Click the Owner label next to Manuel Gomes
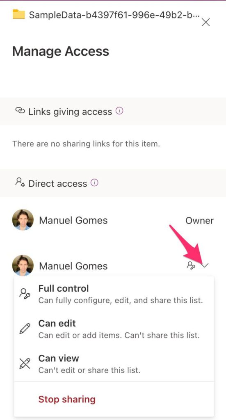226x420 pixels. tap(199, 221)
